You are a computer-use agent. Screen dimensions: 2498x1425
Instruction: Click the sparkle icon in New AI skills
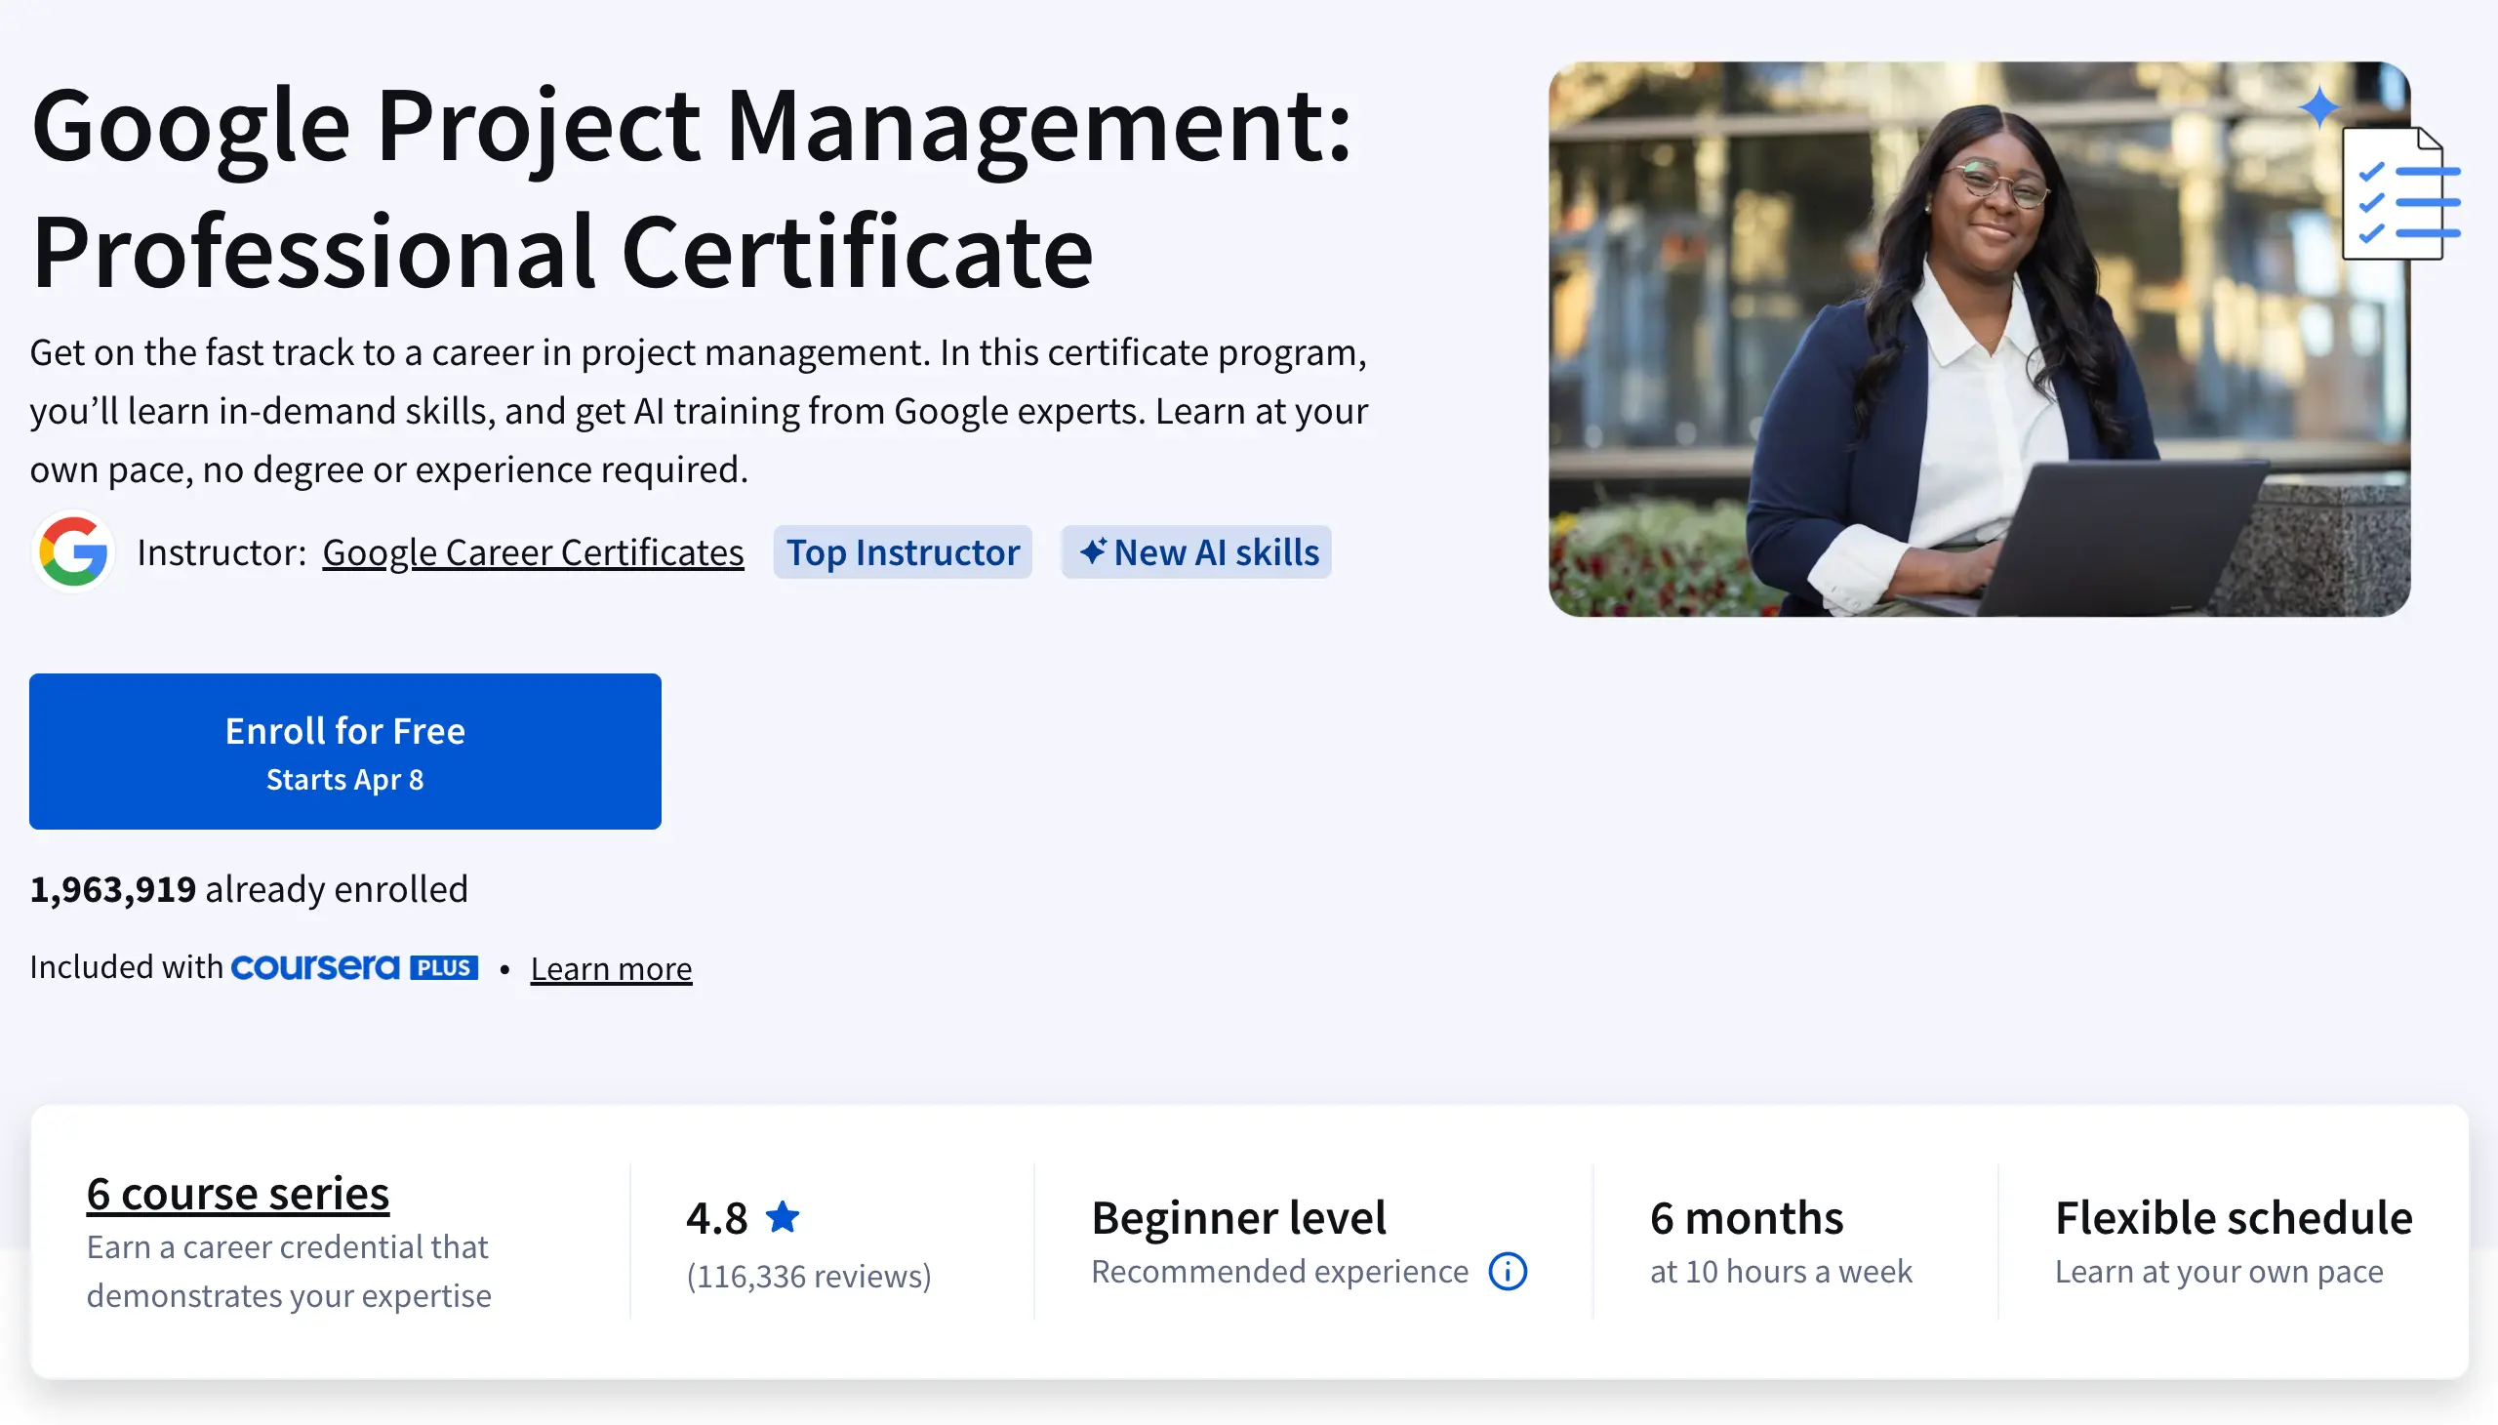(1092, 552)
